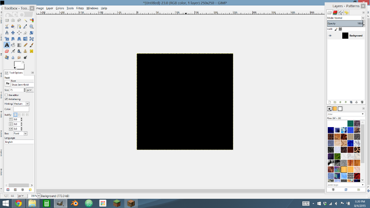The width and height of the screenshot is (370, 208).
Task: Open the Tools menu
Action: (x=70, y=8)
